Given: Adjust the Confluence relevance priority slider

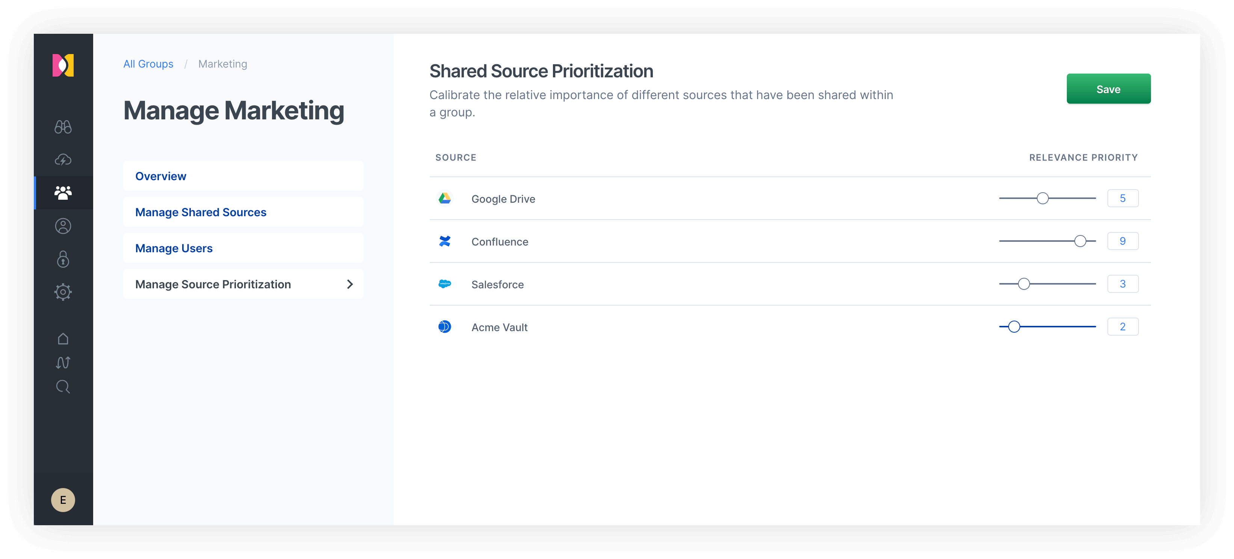Looking at the screenshot, I should tap(1082, 241).
